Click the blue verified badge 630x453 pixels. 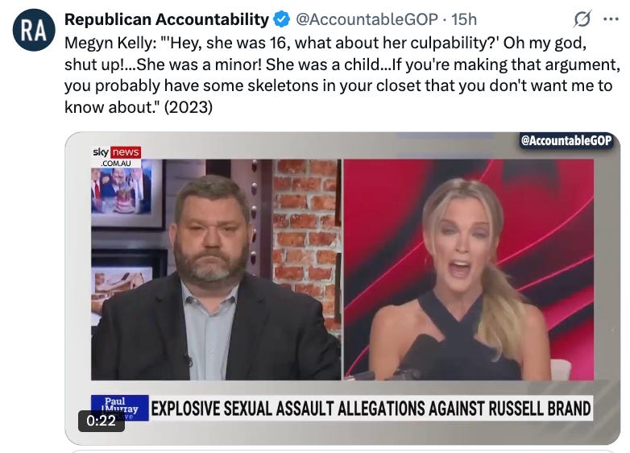tap(282, 19)
